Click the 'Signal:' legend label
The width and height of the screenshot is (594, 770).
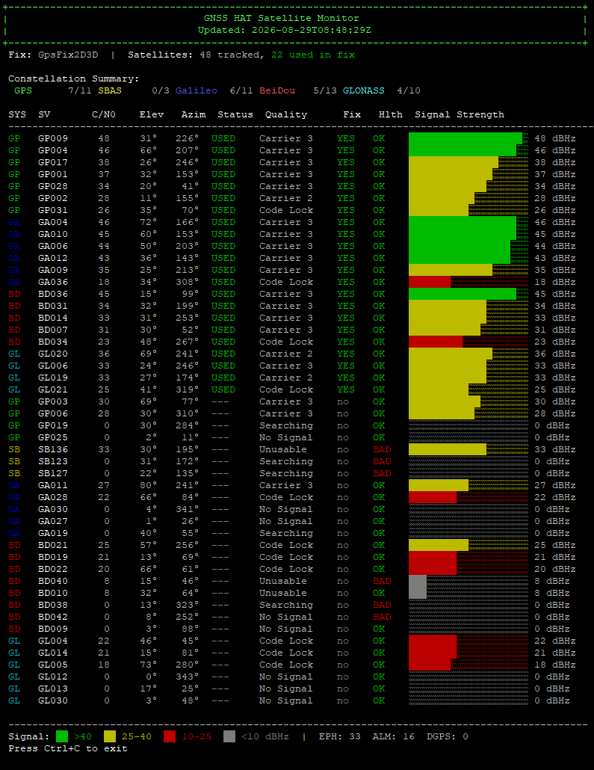pos(29,736)
